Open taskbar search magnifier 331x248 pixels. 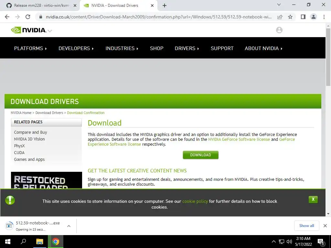pos(23,242)
